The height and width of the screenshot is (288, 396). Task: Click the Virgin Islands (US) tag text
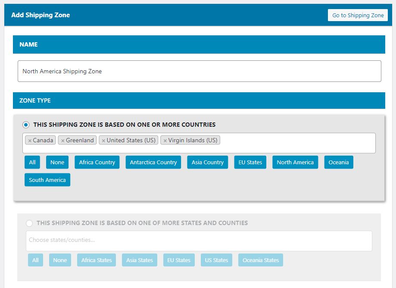[x=193, y=140]
